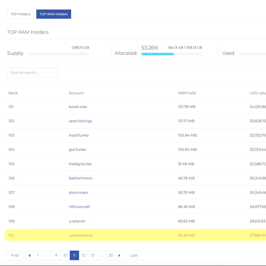Click the 156.13 GB / 293.13 GB label

click(x=185, y=48)
